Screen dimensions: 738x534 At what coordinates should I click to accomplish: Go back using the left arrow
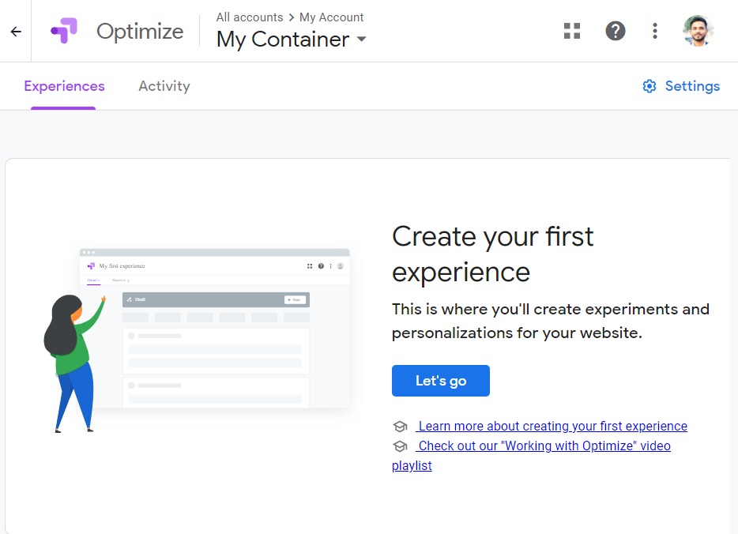[x=16, y=32]
